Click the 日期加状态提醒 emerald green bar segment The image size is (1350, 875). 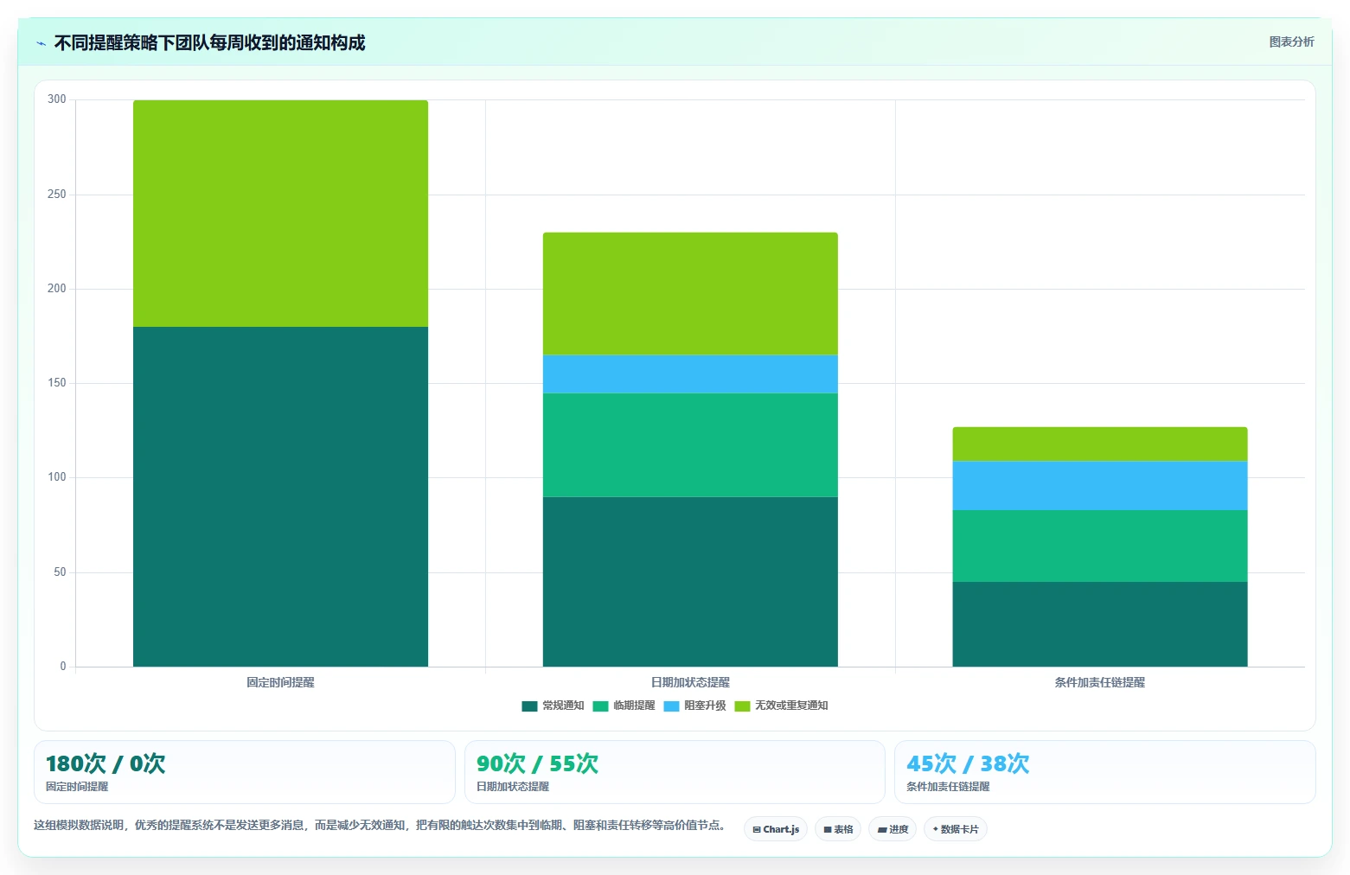click(690, 445)
